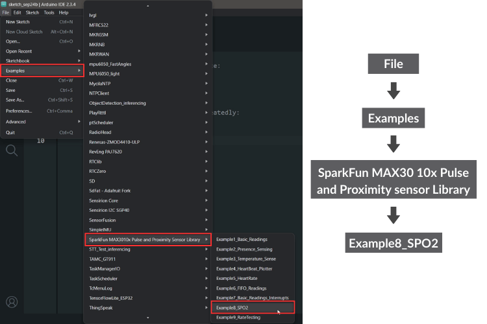
Task: Select New Sketch from the File menu
Action: [x=42, y=22]
